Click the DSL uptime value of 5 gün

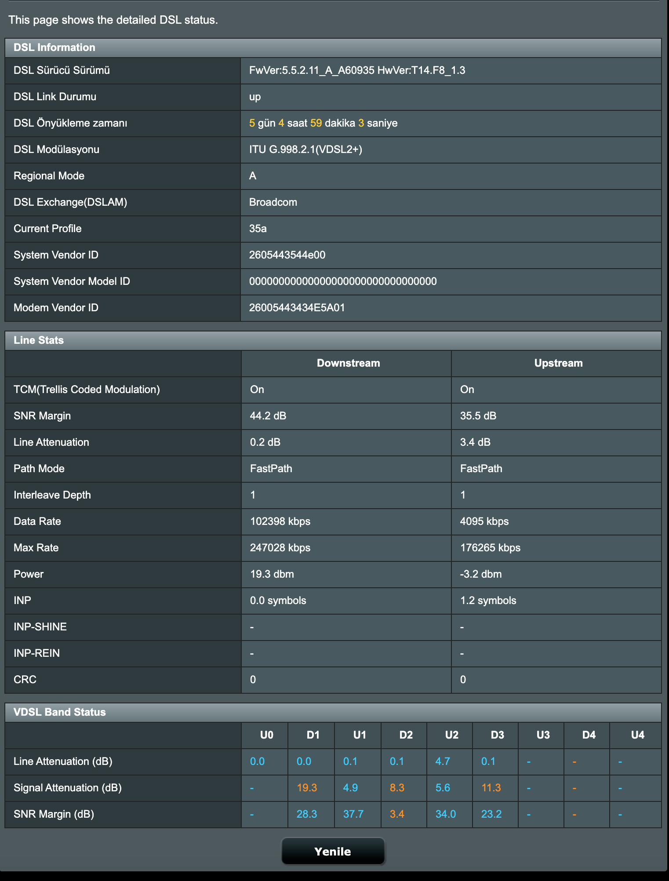262,123
